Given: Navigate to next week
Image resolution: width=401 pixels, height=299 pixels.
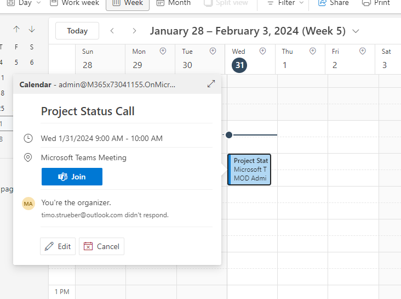Looking at the screenshot, I should coord(134,31).
